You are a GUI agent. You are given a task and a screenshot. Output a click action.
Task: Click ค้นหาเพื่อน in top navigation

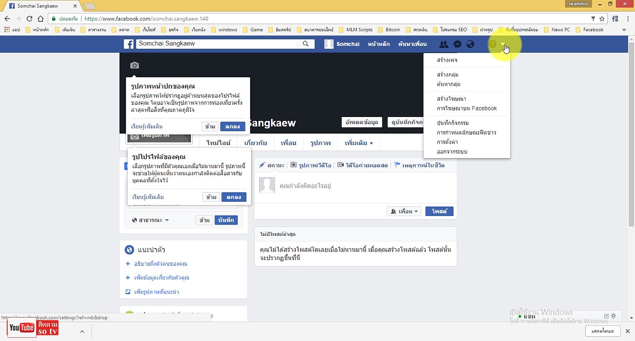coord(412,44)
